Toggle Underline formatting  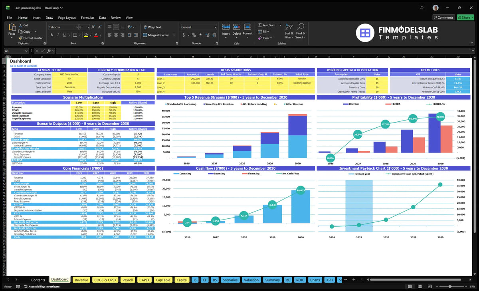click(64, 35)
